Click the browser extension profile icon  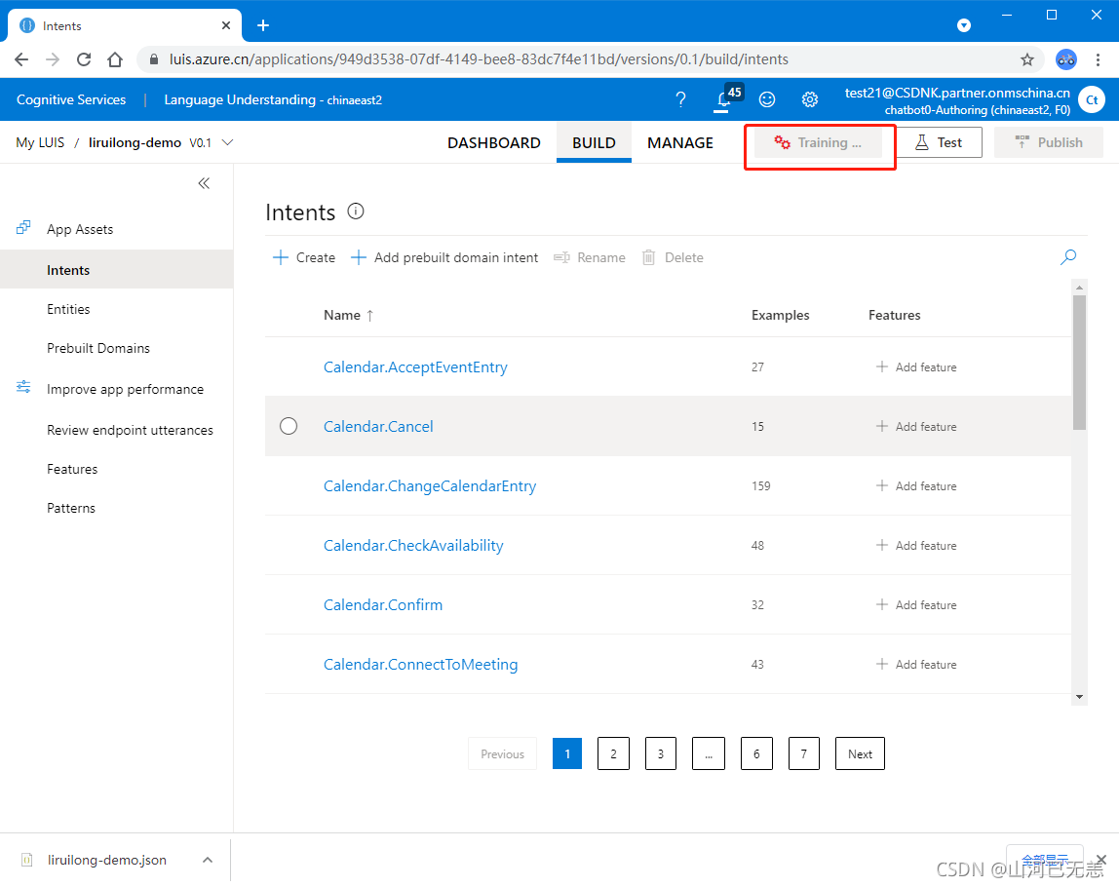(1066, 59)
